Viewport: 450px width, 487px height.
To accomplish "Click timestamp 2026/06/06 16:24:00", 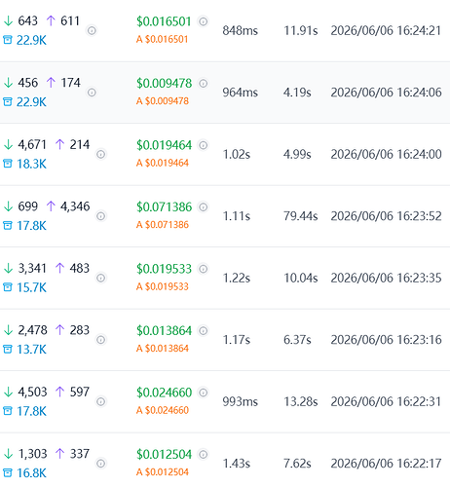I will click(x=386, y=154).
